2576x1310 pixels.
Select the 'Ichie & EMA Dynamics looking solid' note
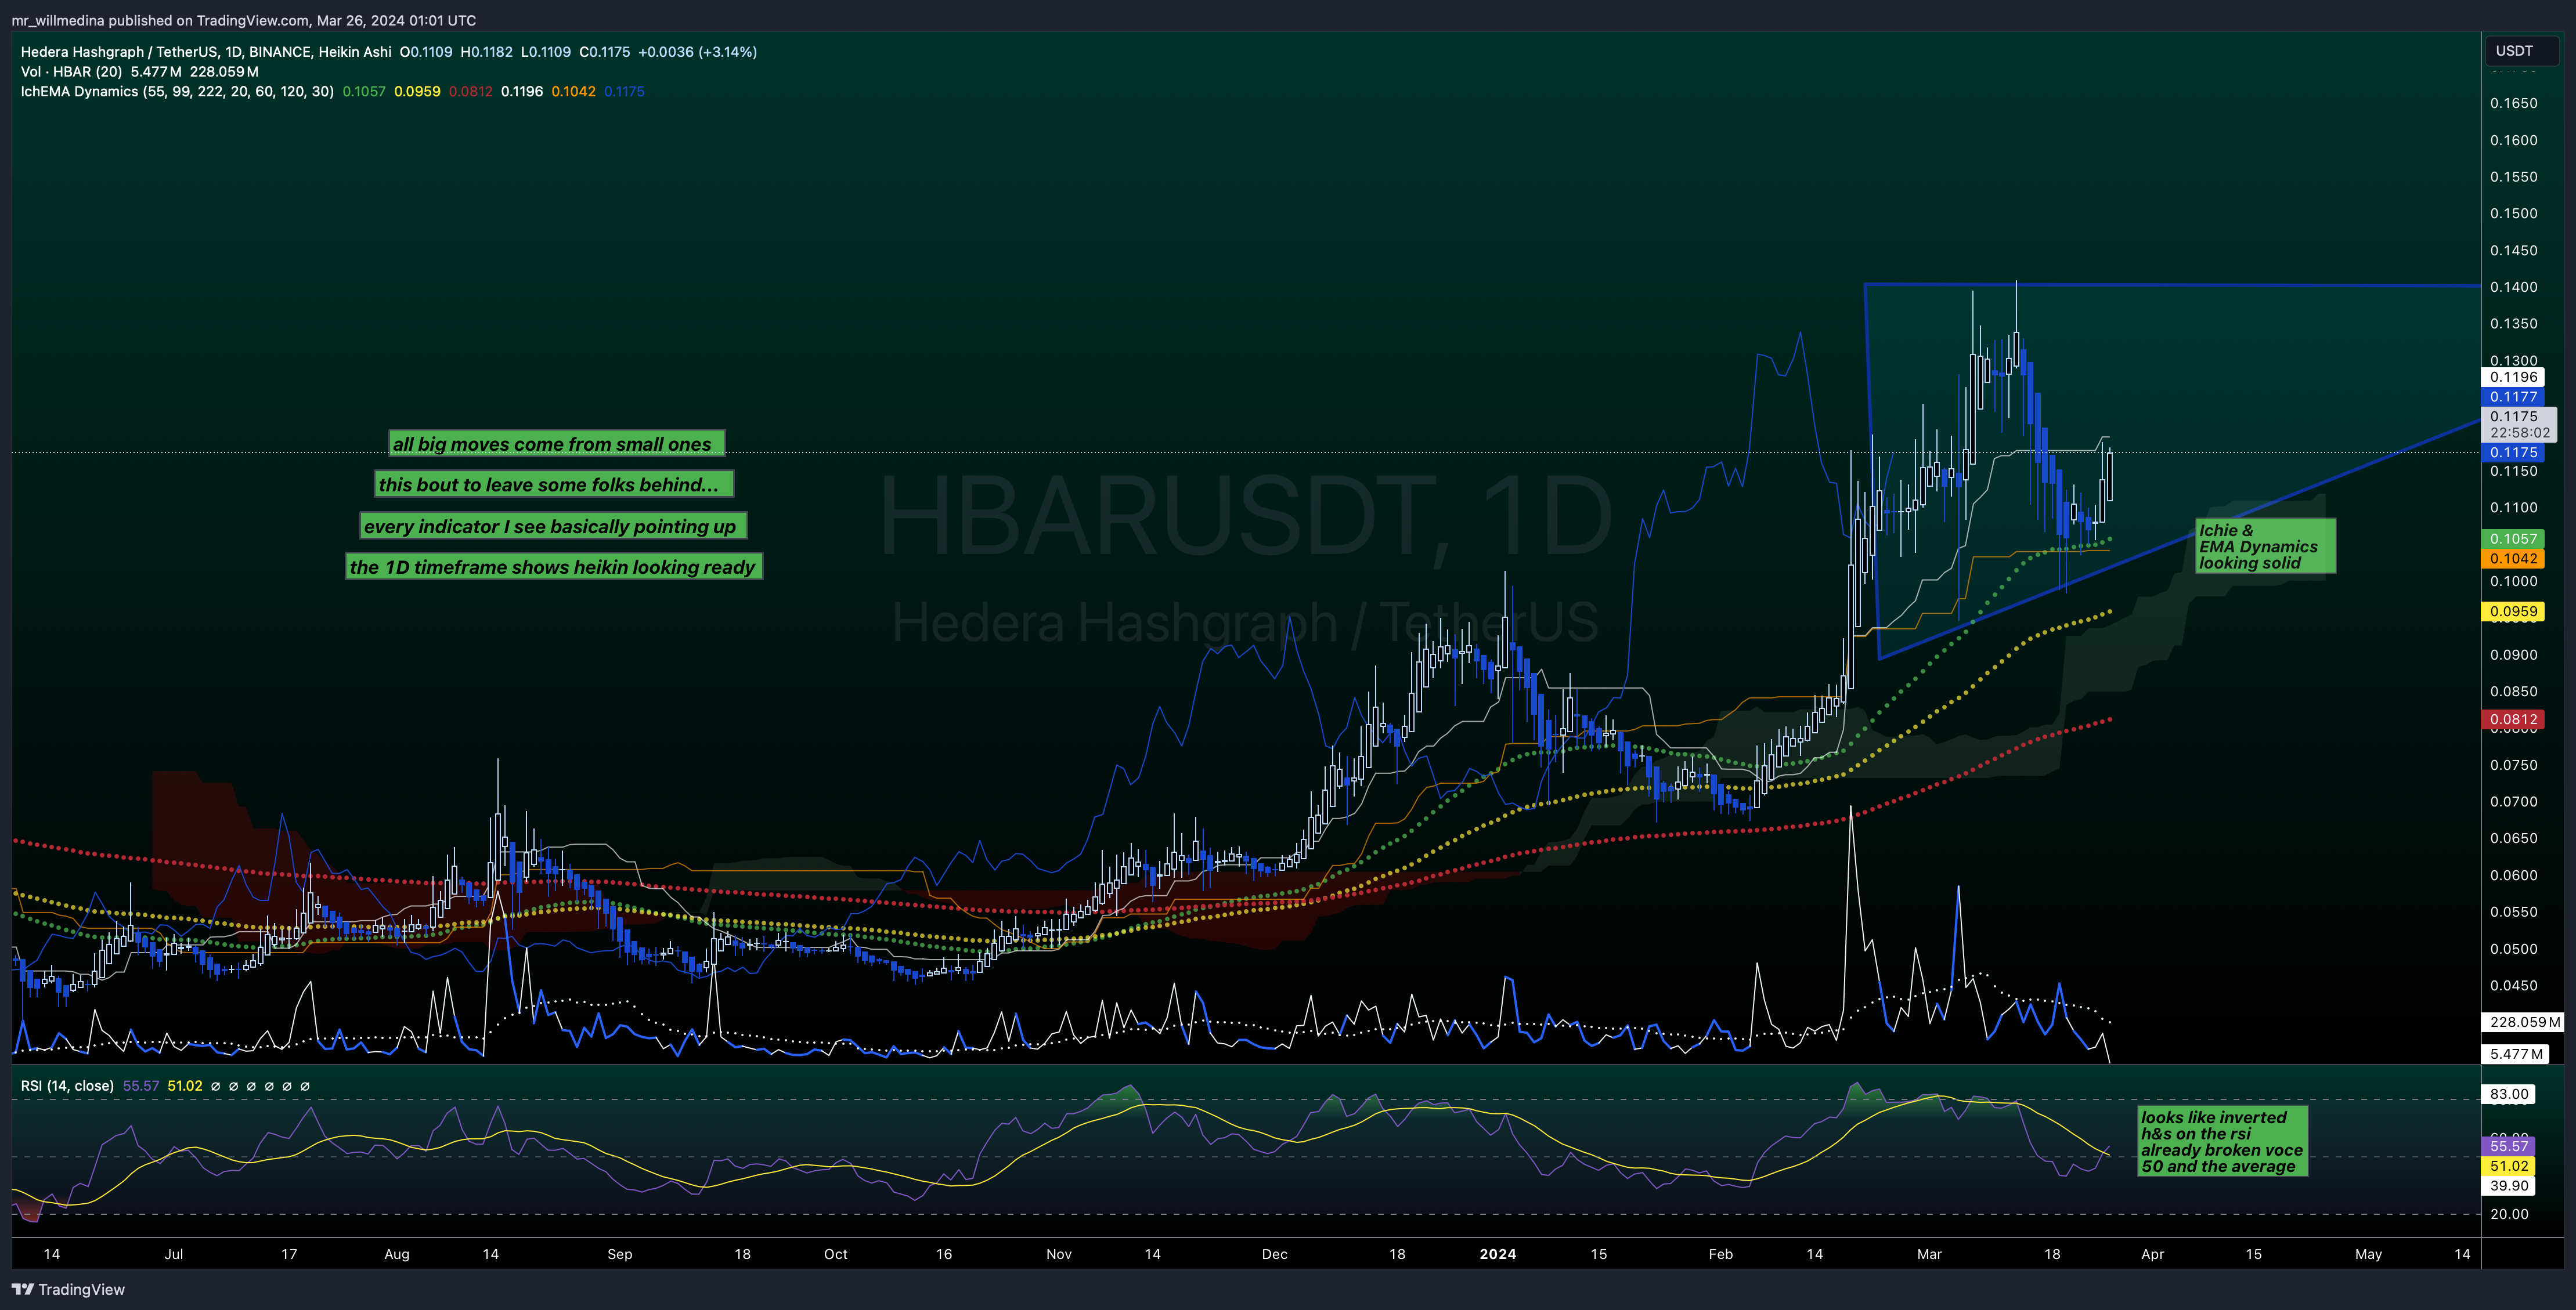tap(2265, 545)
